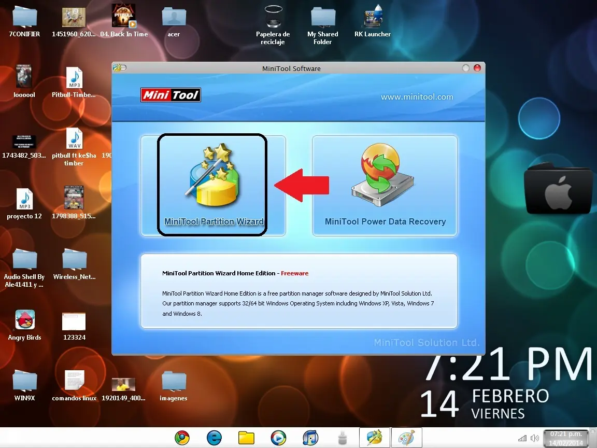Open the loooool desktop file
Image resolution: width=597 pixels, height=448 pixels.
pos(24,81)
